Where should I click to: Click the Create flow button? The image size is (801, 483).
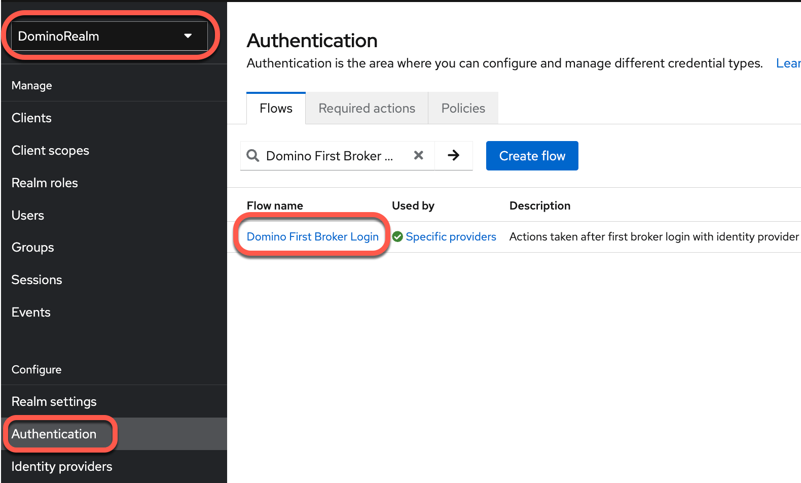point(532,156)
